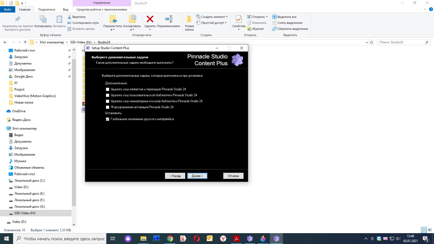
Task: Switch to the Home (Главная) tab
Action: click(x=25, y=9)
